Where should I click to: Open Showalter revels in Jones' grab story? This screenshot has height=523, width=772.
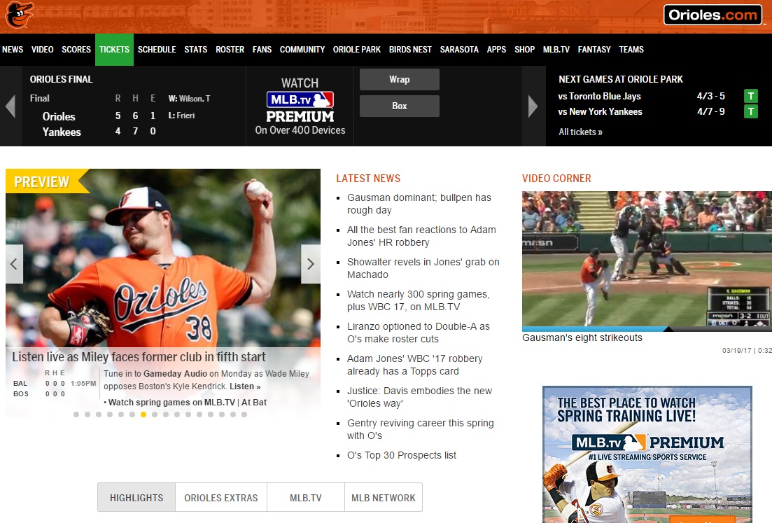[x=423, y=268]
